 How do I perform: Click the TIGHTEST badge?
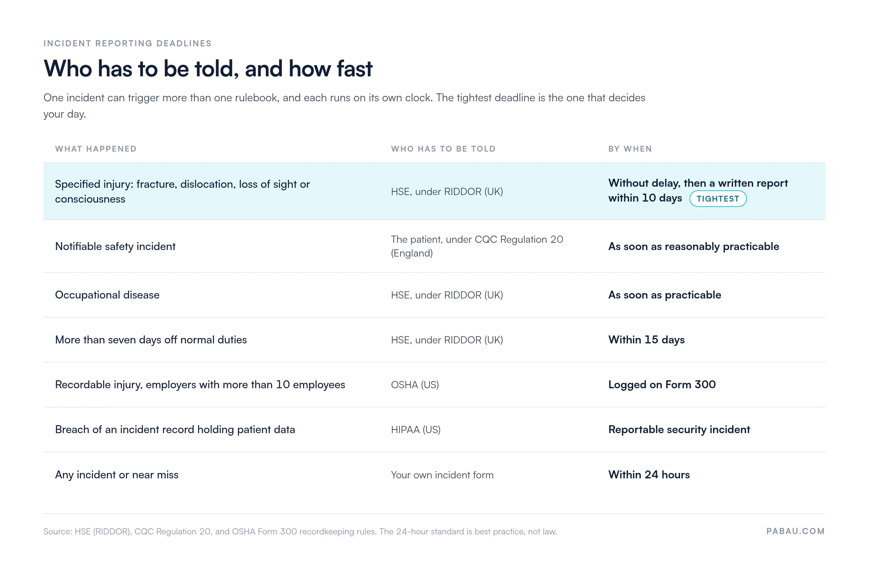[x=718, y=199]
